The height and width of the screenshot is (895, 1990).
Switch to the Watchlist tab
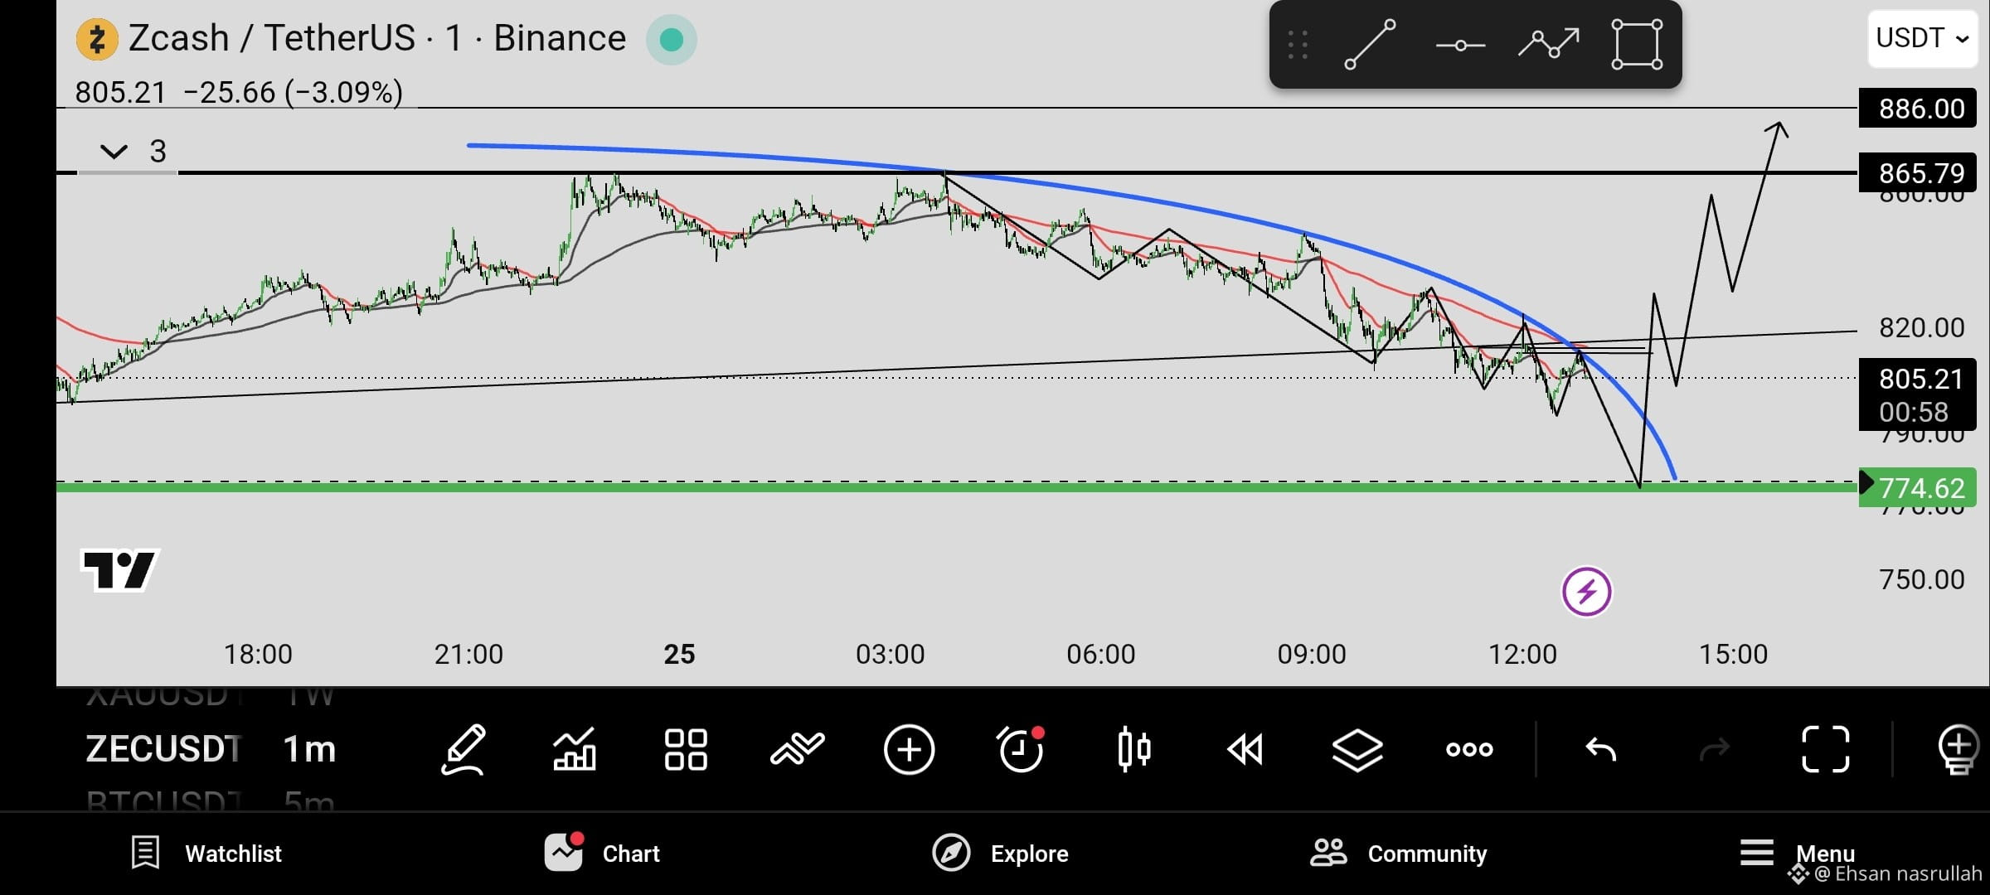click(x=206, y=853)
